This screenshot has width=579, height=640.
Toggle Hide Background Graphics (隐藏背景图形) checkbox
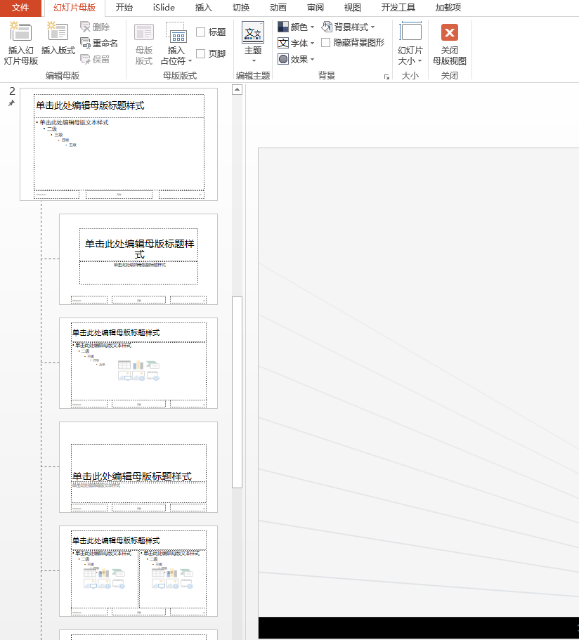tap(325, 42)
